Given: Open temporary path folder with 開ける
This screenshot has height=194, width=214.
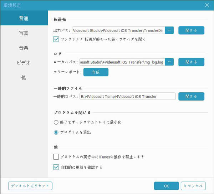Looking at the screenshot, I should pyautogui.click(x=191, y=96).
